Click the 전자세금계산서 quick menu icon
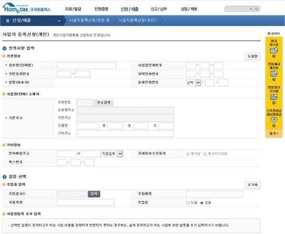 274,74
